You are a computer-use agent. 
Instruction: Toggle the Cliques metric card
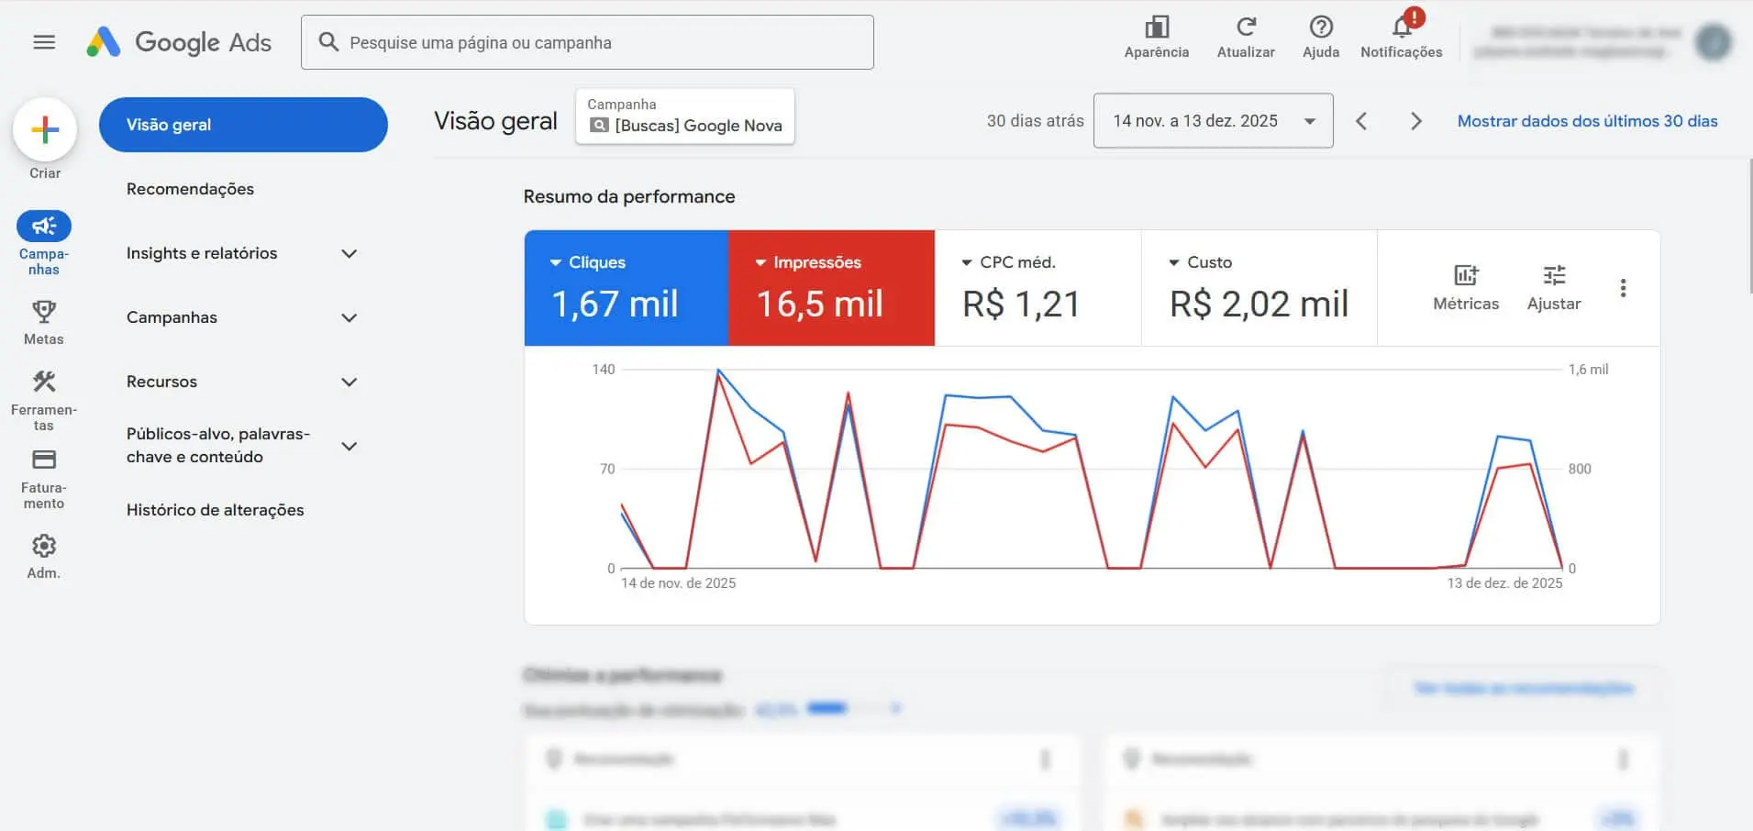click(x=625, y=287)
